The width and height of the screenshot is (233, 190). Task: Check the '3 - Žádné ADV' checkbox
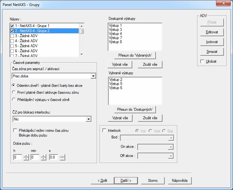[12, 36]
